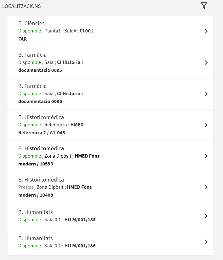Select B. Farmàcia title of copy 0095
Viewport: 223px width, 260px height.
pos(32,55)
